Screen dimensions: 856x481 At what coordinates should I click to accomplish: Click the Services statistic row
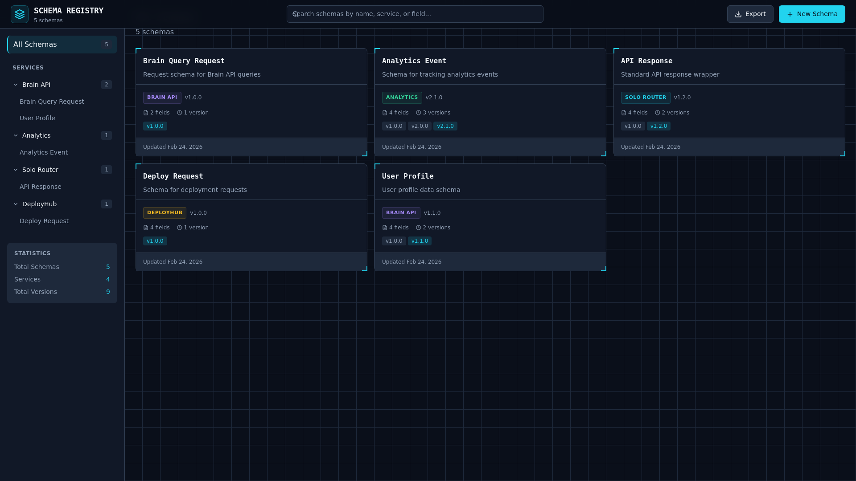(62, 279)
